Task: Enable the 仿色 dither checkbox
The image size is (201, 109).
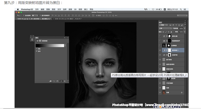Action: [37, 49]
